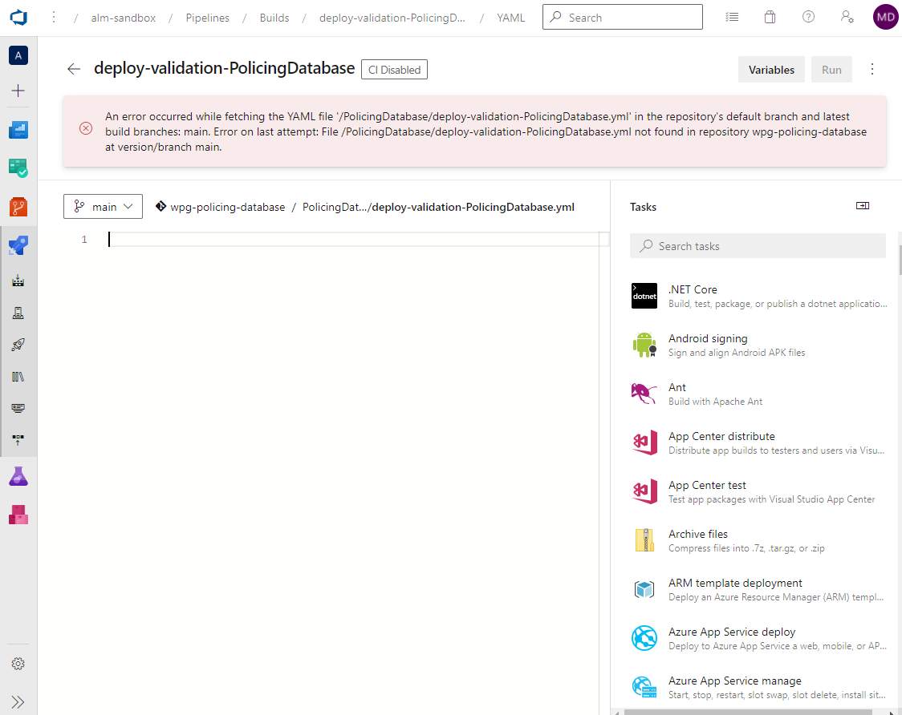Go back using the arrow beside the pipeline name
The height and width of the screenshot is (715, 902).
pos(73,69)
